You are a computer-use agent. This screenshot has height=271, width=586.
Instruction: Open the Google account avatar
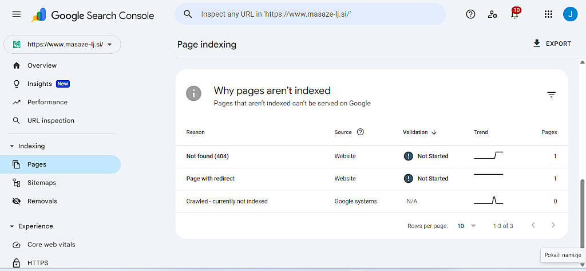(570, 14)
